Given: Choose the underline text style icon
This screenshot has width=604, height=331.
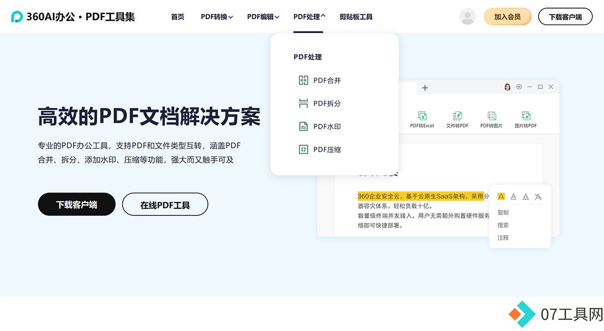Looking at the screenshot, I should click(513, 197).
